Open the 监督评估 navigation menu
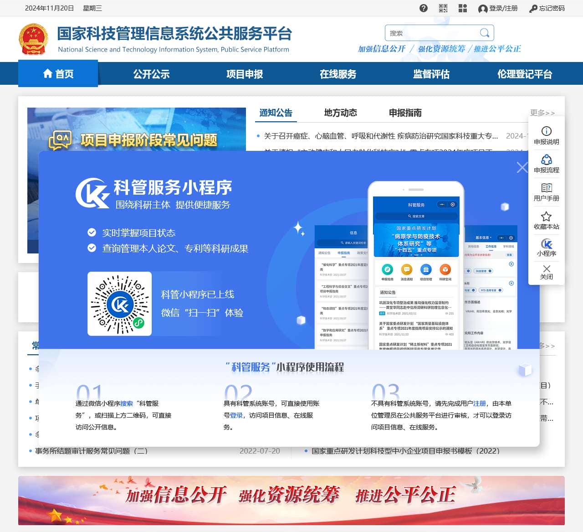 pyautogui.click(x=430, y=74)
